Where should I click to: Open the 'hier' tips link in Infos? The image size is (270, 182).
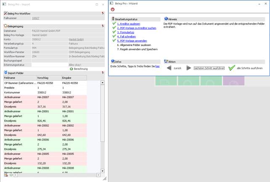157,66
